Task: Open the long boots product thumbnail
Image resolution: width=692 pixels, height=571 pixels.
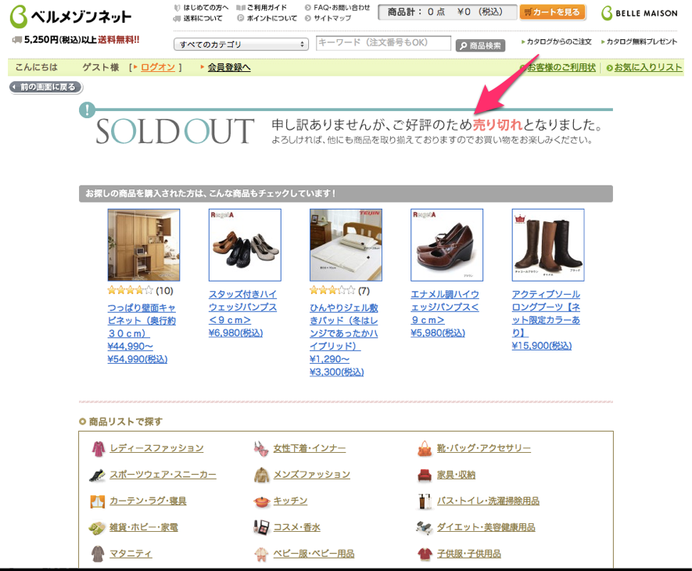Action: point(547,245)
